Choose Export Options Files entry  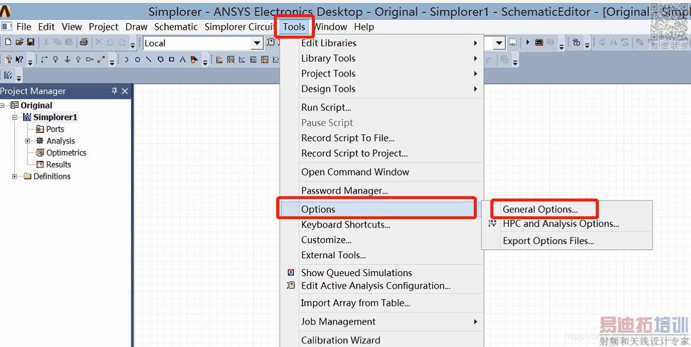click(x=548, y=240)
